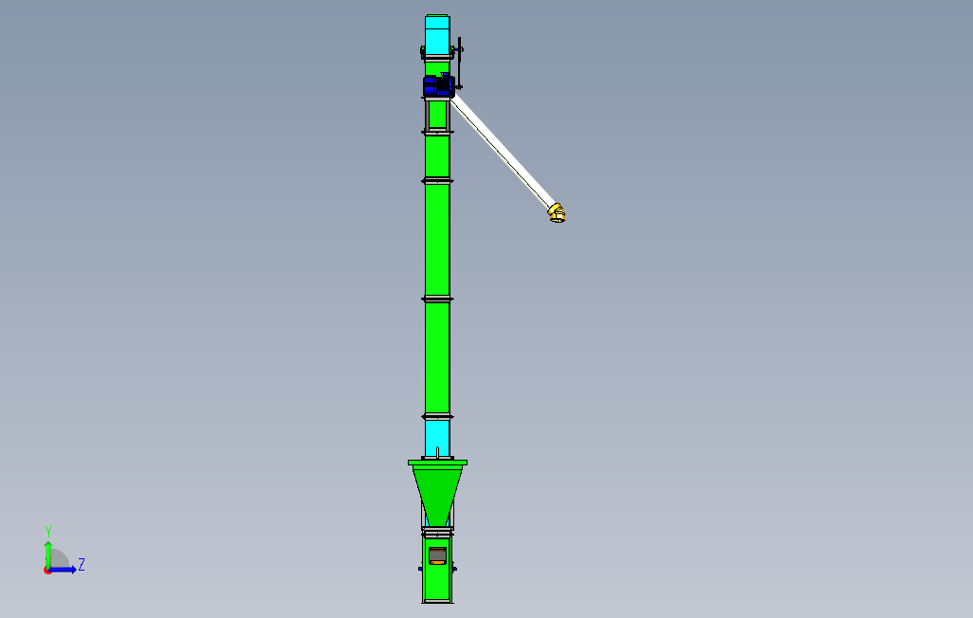Select the blue drive motor on the elevator
The width and height of the screenshot is (973, 618).
[x=439, y=85]
